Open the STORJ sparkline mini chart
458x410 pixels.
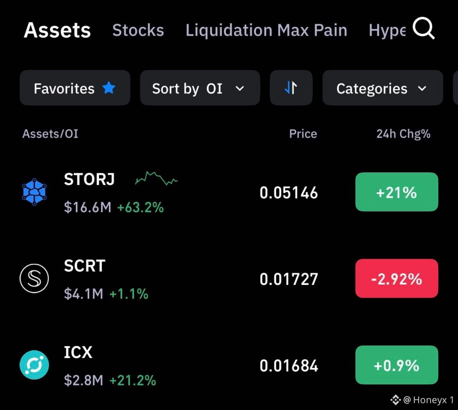click(x=156, y=178)
